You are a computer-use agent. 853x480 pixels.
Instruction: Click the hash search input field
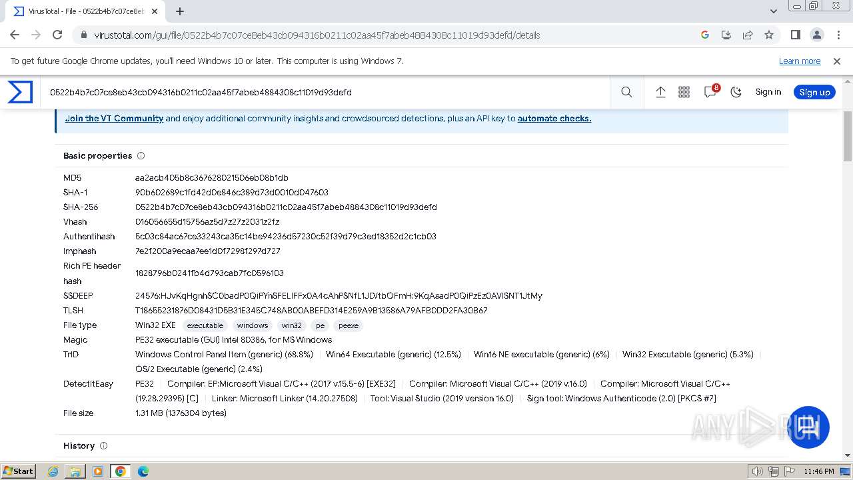(327, 92)
